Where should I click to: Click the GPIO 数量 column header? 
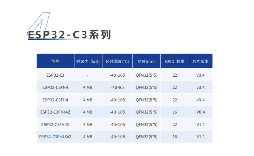point(175,61)
